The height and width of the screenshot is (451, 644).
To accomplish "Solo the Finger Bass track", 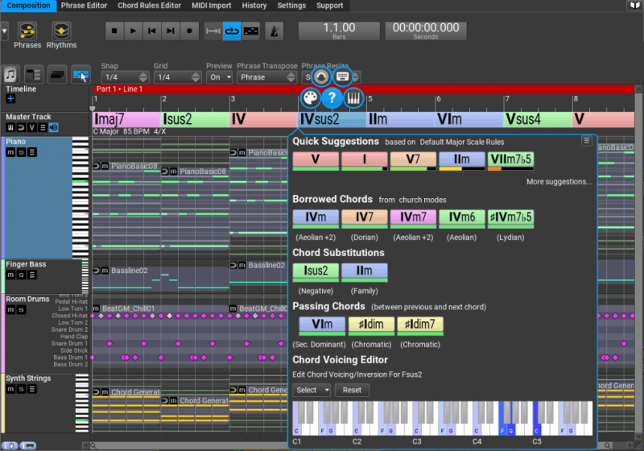I will (22, 275).
